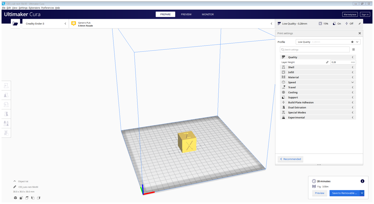Open the Extensions menu
The image size is (374, 204).
[34, 8]
